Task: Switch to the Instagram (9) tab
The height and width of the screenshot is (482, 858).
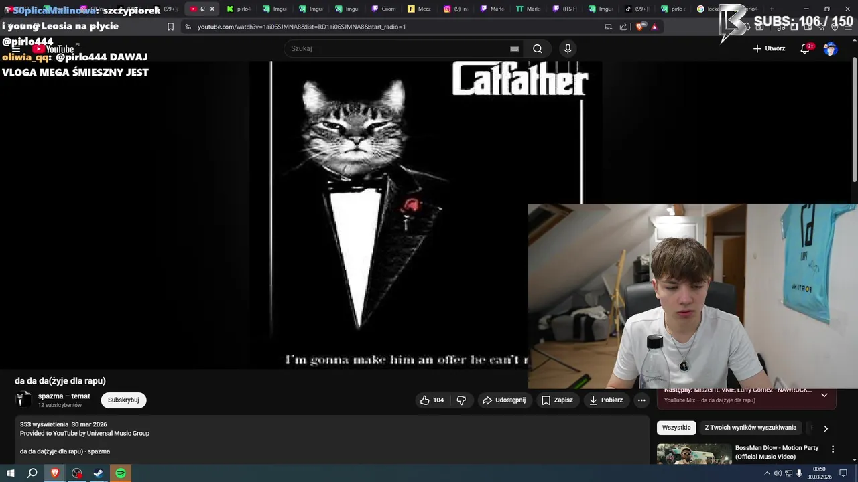Action: pos(456,9)
